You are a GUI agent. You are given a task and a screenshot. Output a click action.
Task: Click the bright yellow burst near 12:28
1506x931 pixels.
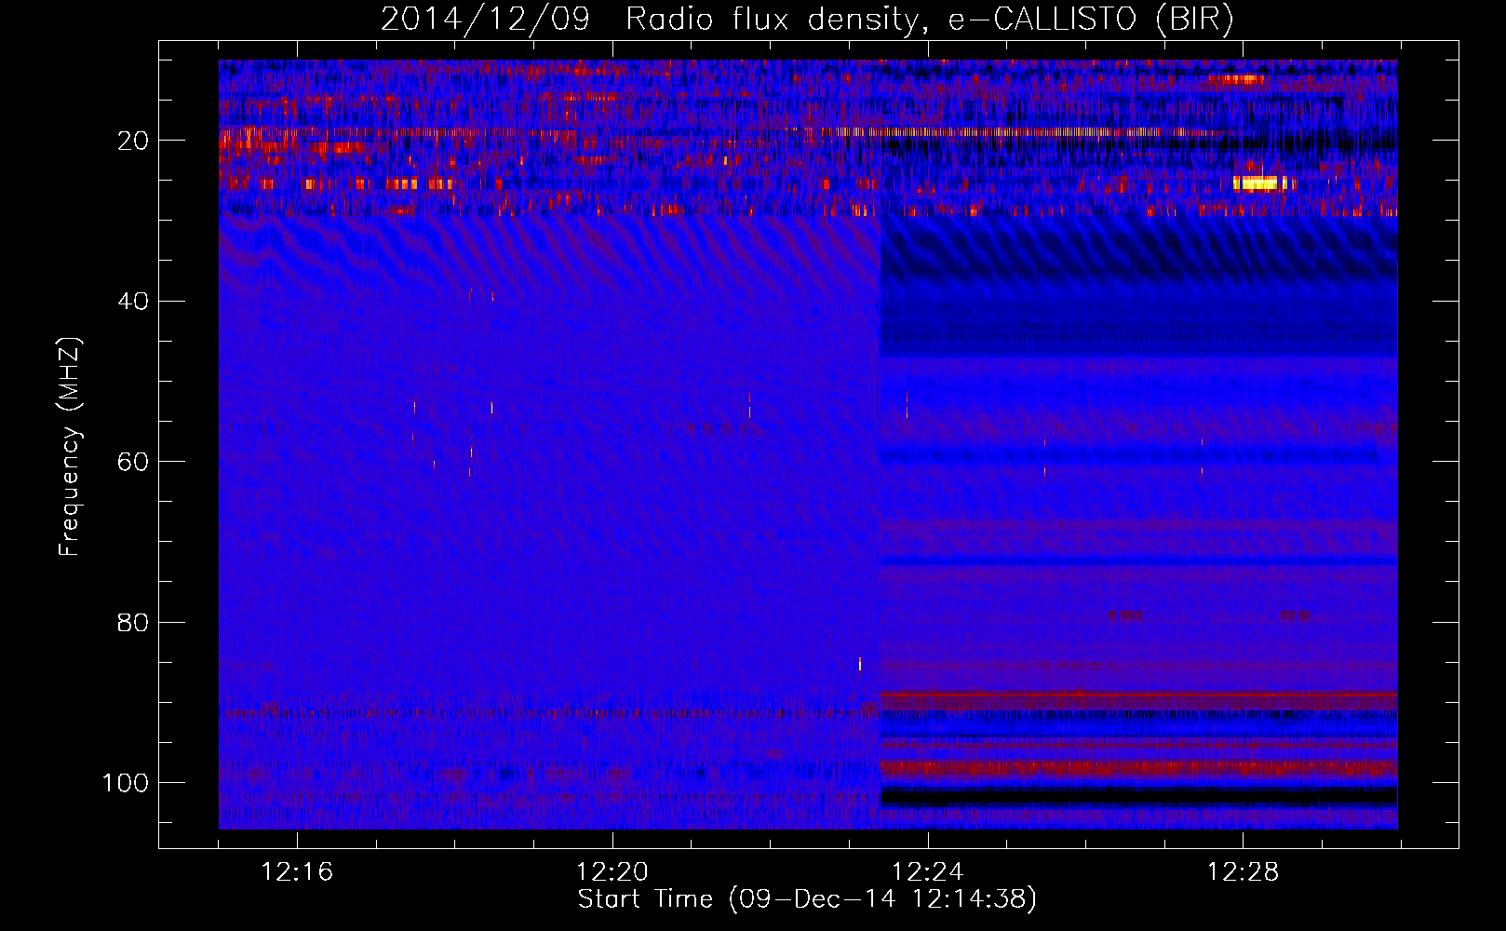[1260, 183]
